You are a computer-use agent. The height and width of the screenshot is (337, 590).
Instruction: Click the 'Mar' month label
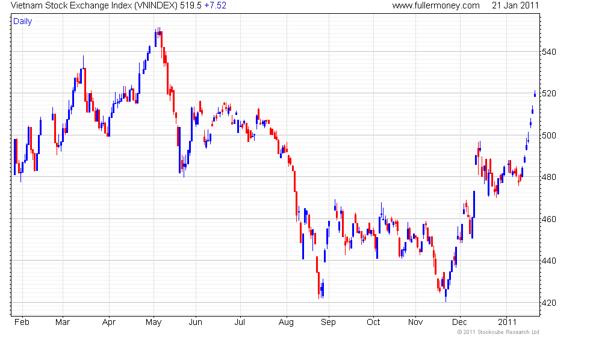point(63,323)
